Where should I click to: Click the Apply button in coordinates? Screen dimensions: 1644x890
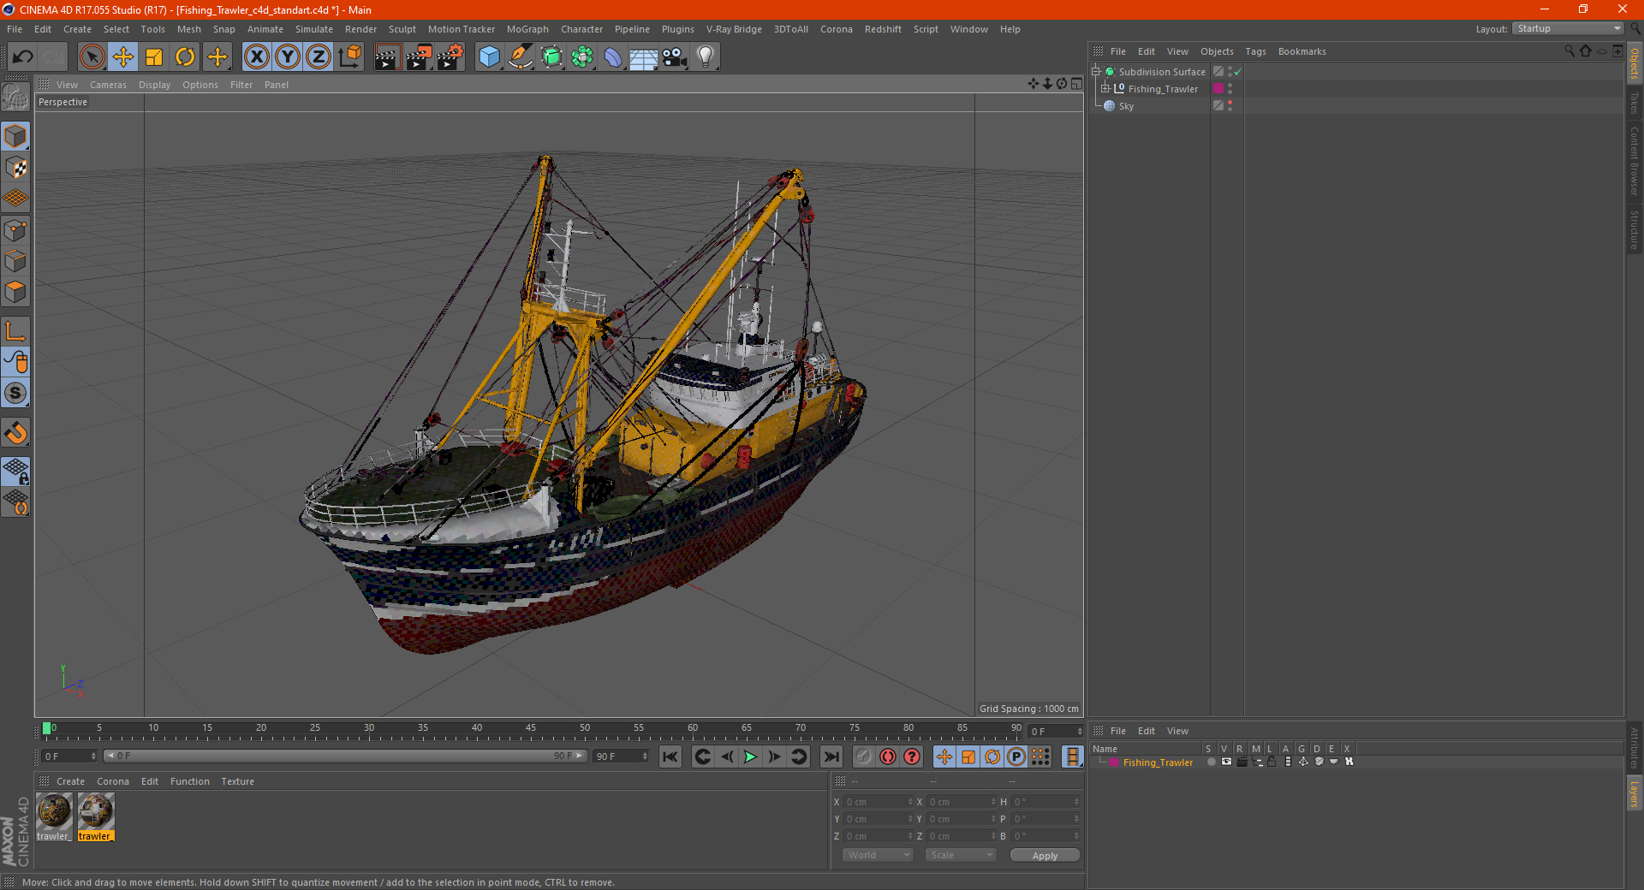coord(1045,856)
